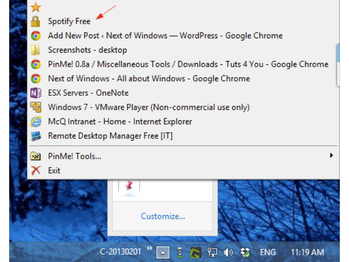Click the Remote Desktop Manager monitor icon
The height and width of the screenshot is (262, 349).
(36, 136)
